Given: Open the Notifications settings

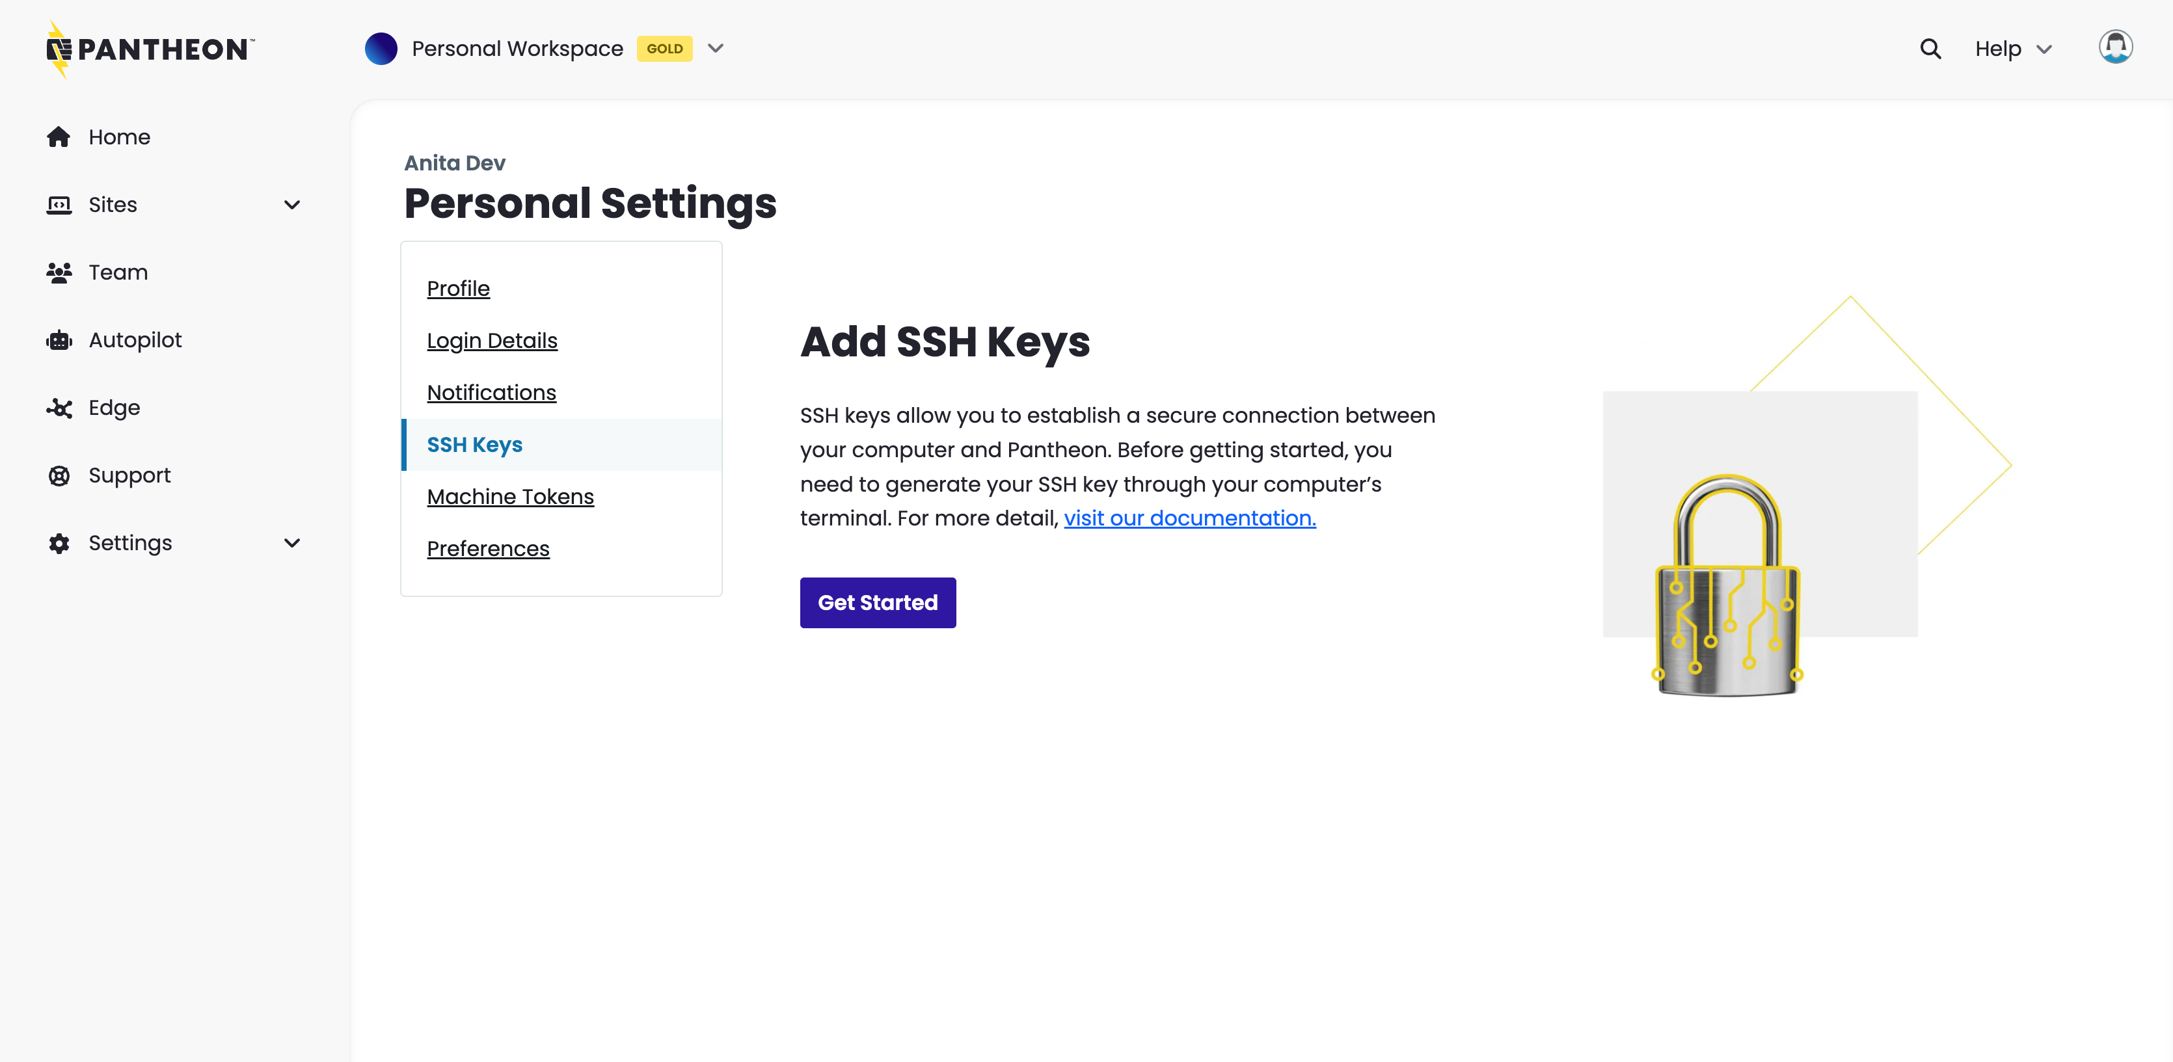Looking at the screenshot, I should tap(492, 392).
